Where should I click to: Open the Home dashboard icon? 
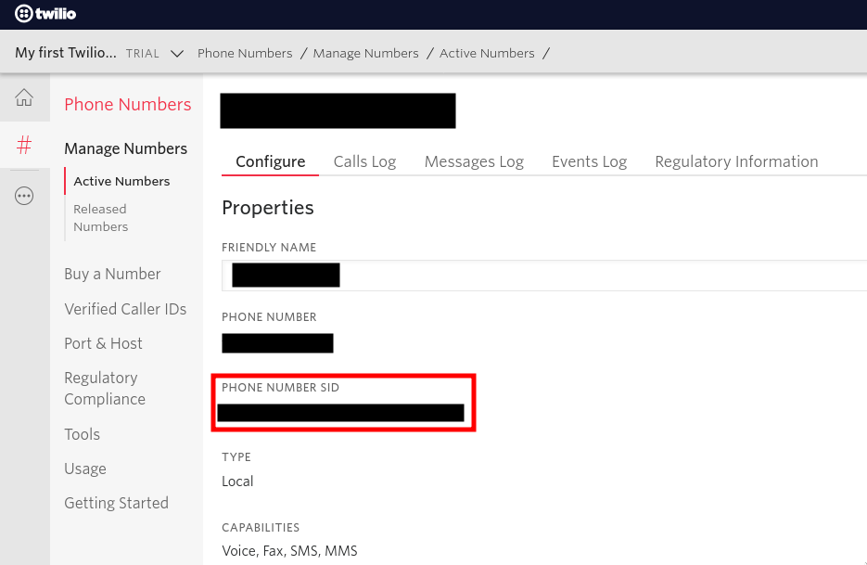pos(24,97)
